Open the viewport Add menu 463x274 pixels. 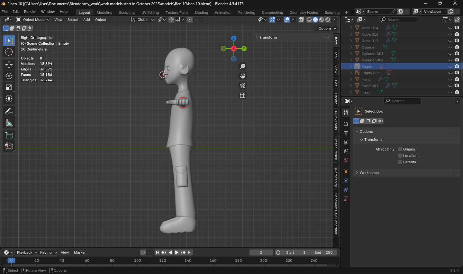coord(86,20)
